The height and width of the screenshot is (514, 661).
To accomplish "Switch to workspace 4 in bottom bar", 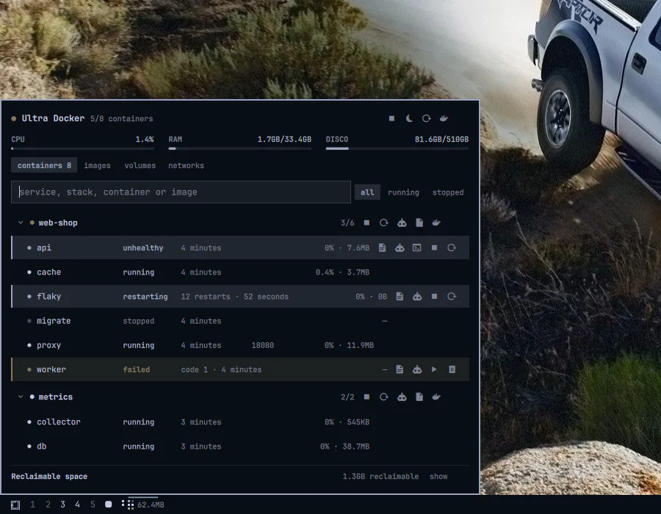I will [77, 504].
